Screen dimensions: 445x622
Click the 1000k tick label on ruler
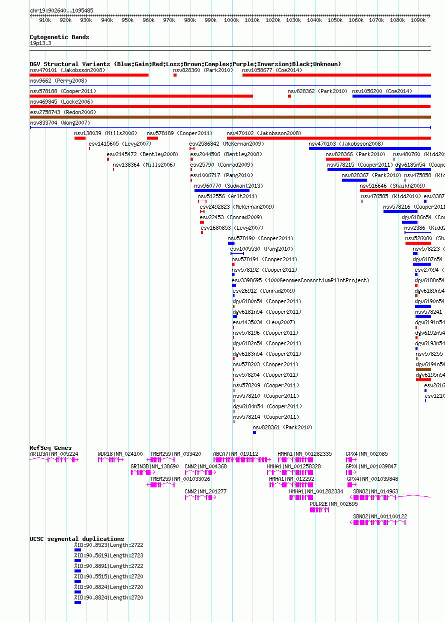click(x=232, y=20)
